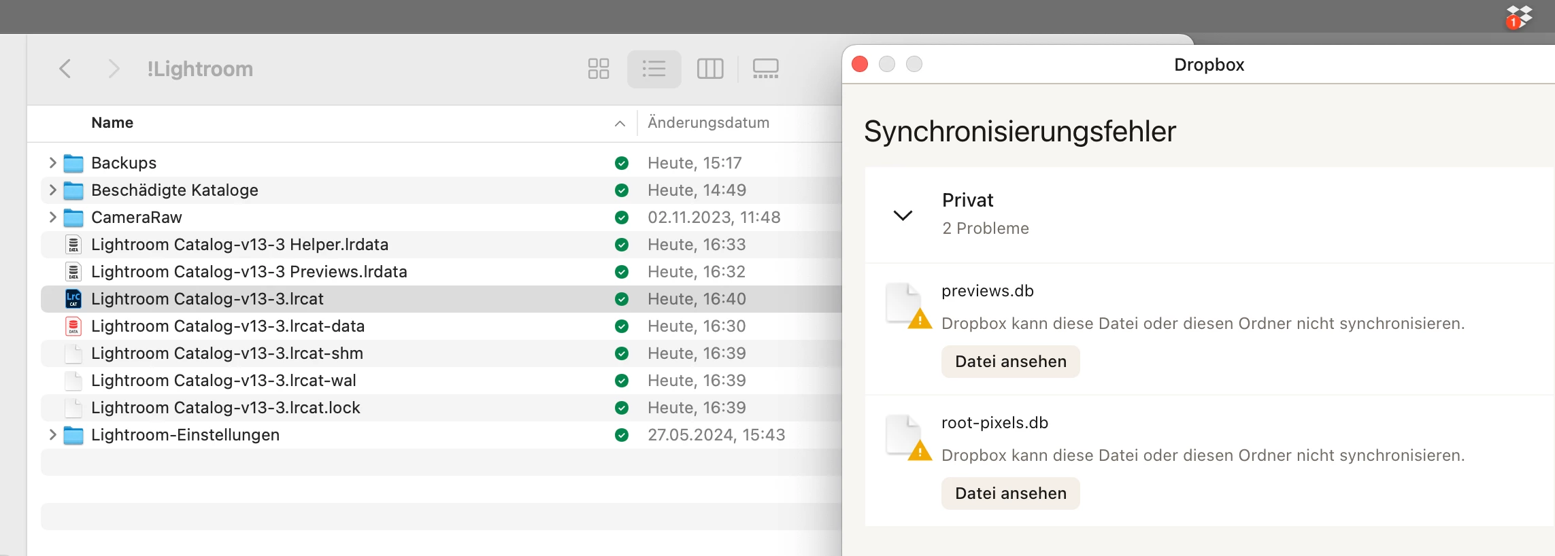Click sync status checkmark for Backups
This screenshot has width=1555, height=556.
tap(621, 163)
